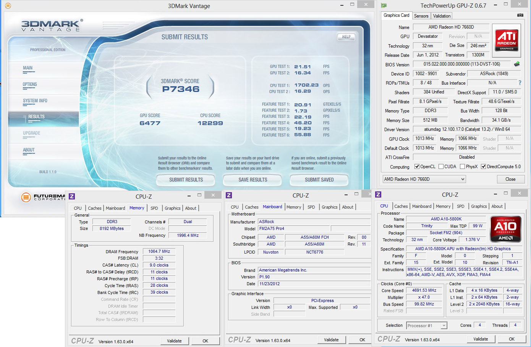
Task: Click the SAVE RESULTS button
Action: click(253, 180)
